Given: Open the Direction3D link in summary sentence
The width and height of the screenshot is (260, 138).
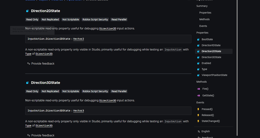Looking at the screenshot, I should (108, 100).
